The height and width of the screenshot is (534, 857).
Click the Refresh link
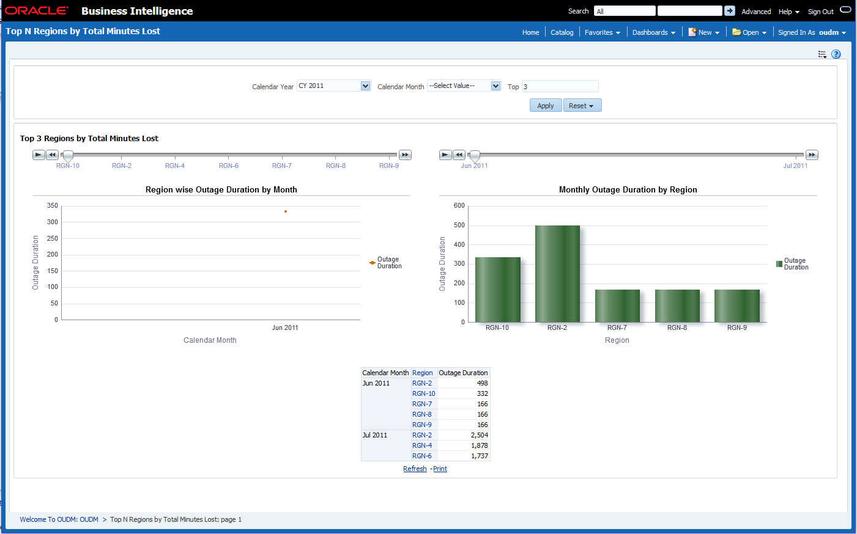coord(415,469)
